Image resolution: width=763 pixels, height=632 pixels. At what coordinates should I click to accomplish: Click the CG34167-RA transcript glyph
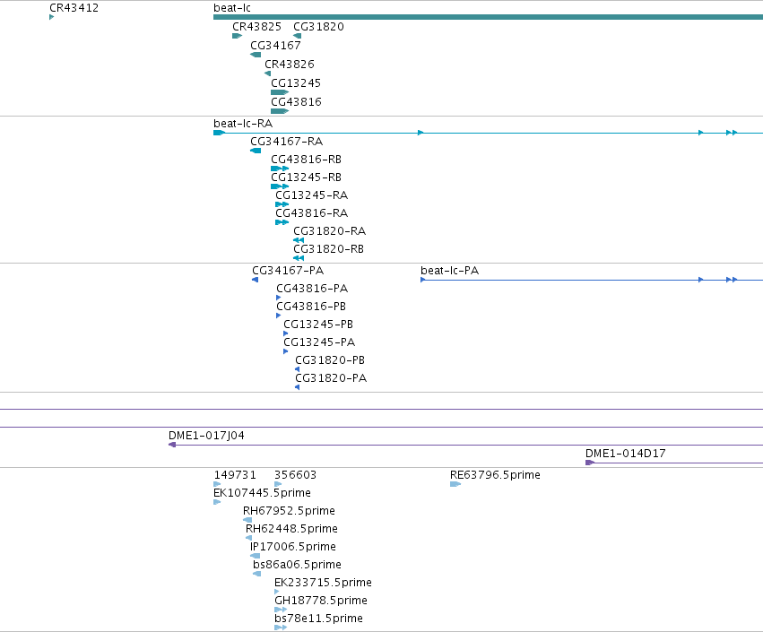coord(256,151)
